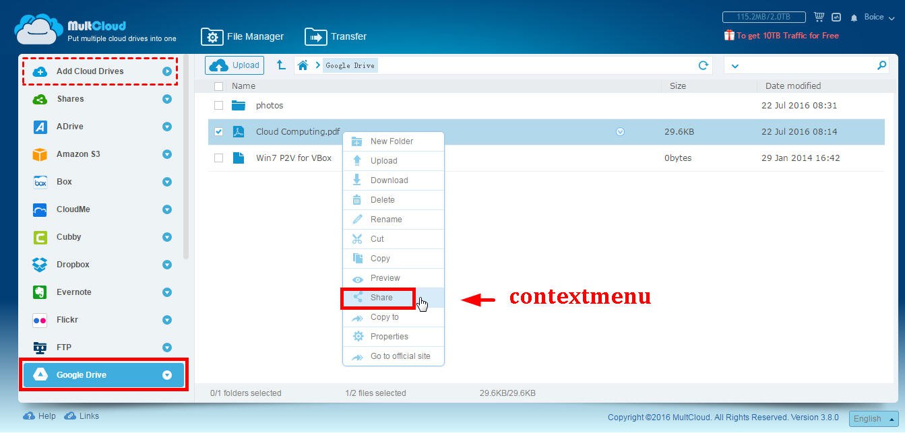Select the Dropbox drive icon
Screen dimensions: 905x433
[40, 265]
